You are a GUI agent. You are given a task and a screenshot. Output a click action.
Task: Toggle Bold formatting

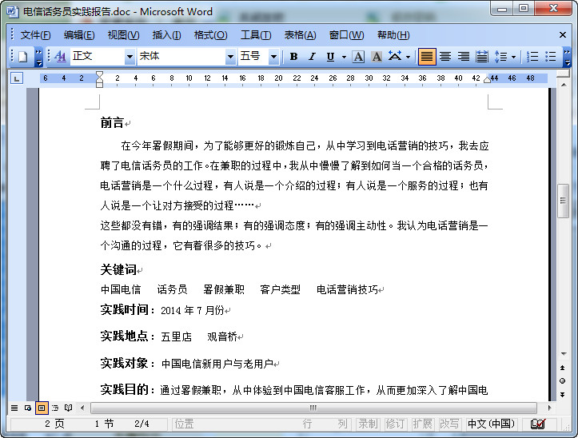(x=293, y=57)
